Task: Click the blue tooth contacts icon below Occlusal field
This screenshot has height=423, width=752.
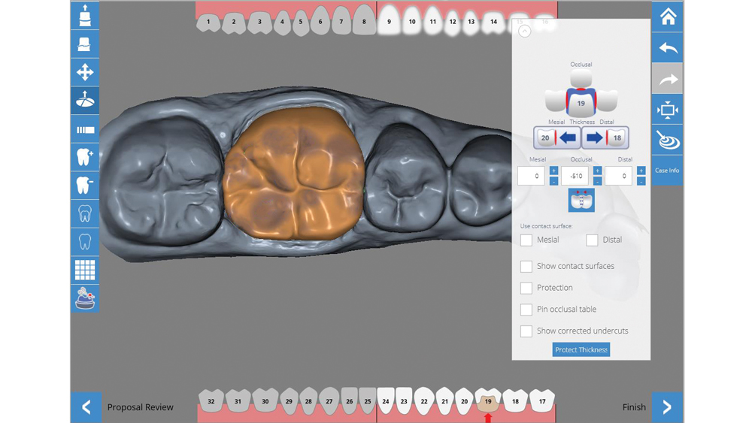Action: tap(581, 201)
